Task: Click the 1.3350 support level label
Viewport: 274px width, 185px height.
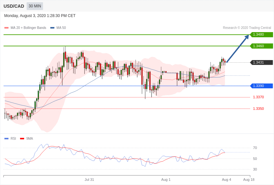Action: [259, 109]
